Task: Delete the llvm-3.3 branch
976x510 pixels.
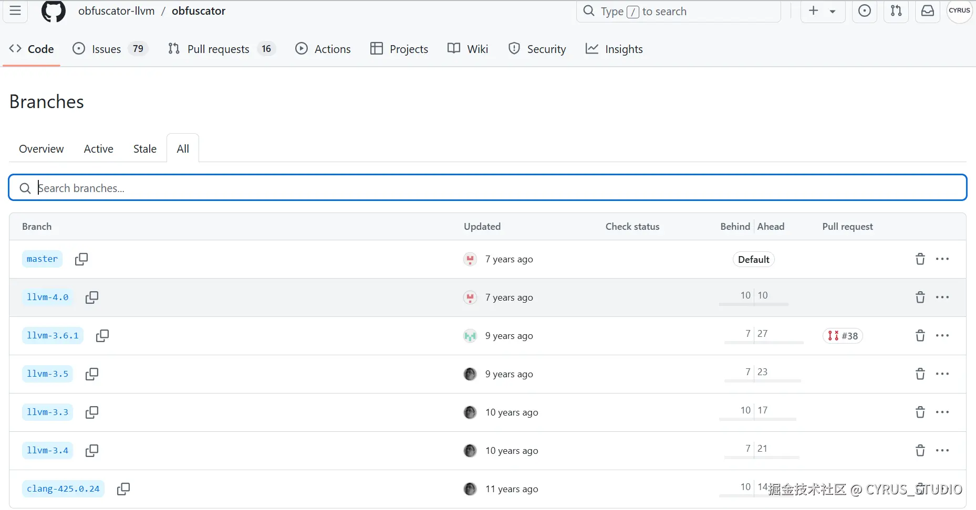Action: pos(920,412)
